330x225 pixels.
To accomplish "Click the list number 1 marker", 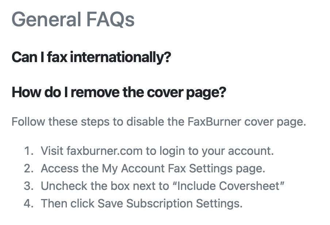I will (28, 150).
